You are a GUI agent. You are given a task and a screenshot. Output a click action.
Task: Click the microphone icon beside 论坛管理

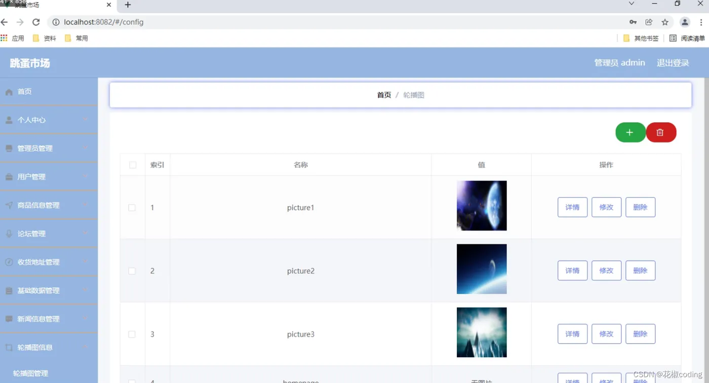(x=9, y=234)
